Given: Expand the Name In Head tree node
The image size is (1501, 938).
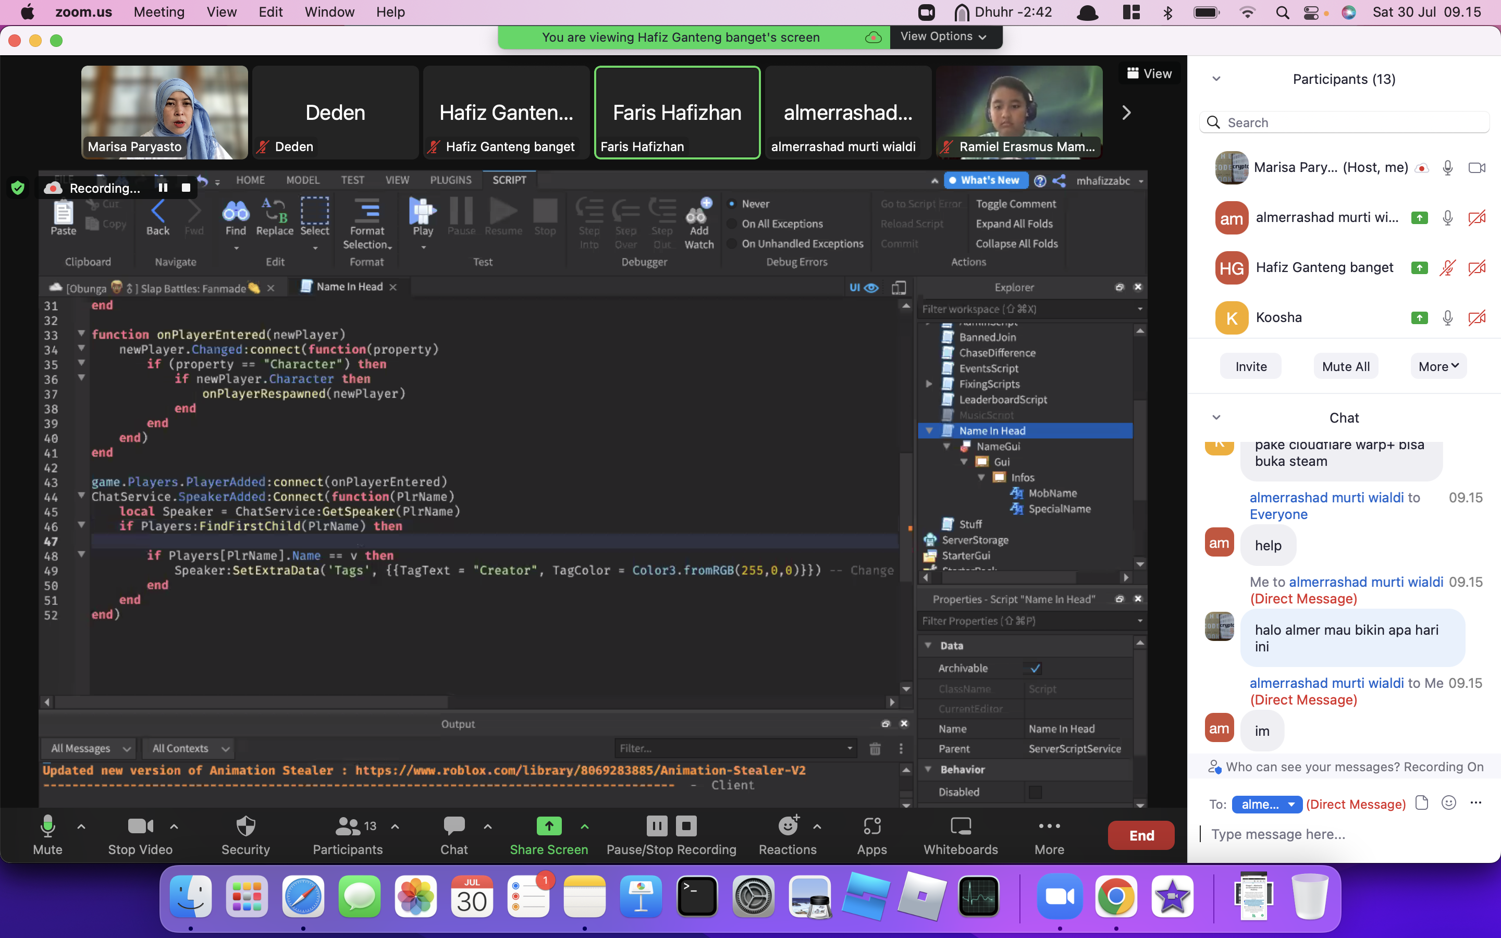Looking at the screenshot, I should point(927,430).
